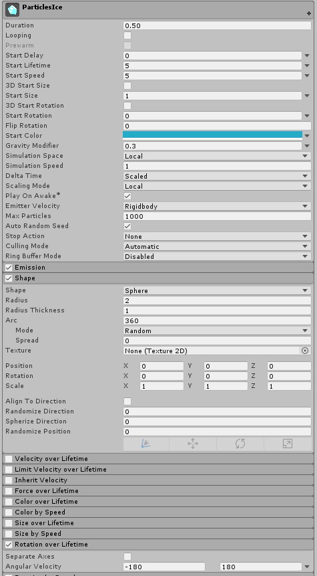Click the Spherize Direction value field

[x=217, y=421]
